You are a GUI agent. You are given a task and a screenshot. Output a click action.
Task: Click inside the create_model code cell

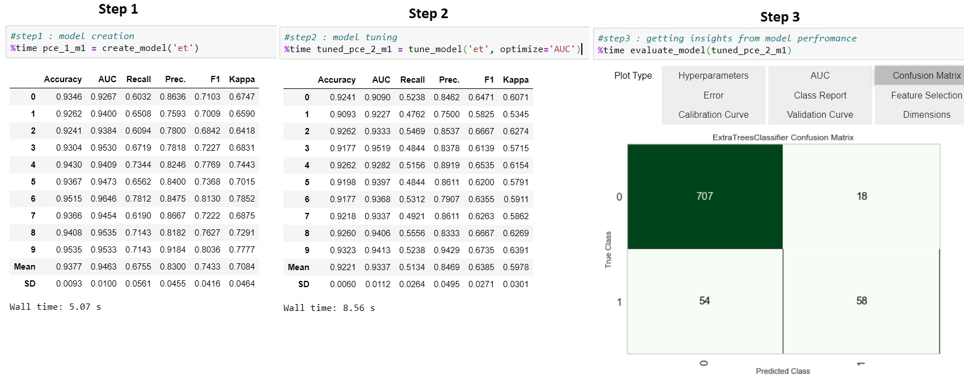(141, 42)
